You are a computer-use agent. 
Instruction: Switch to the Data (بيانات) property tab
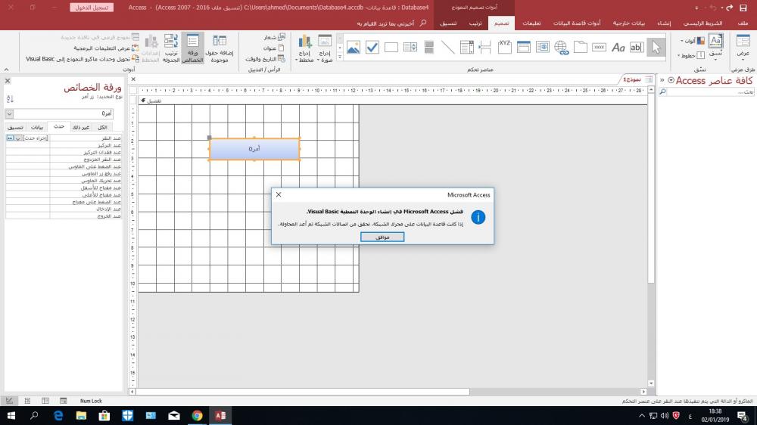coord(36,127)
